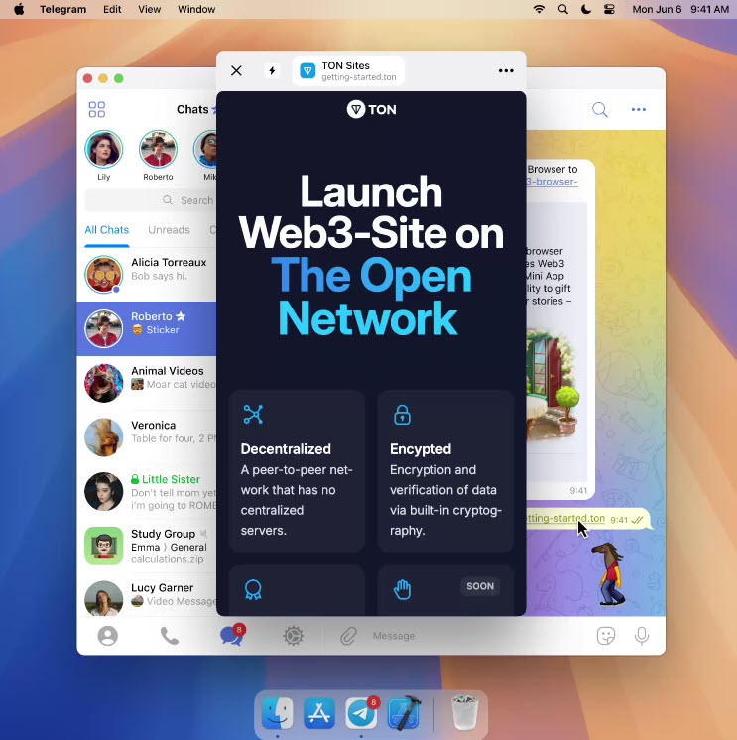
Task: Open the Settings gear icon
Action: (x=293, y=636)
